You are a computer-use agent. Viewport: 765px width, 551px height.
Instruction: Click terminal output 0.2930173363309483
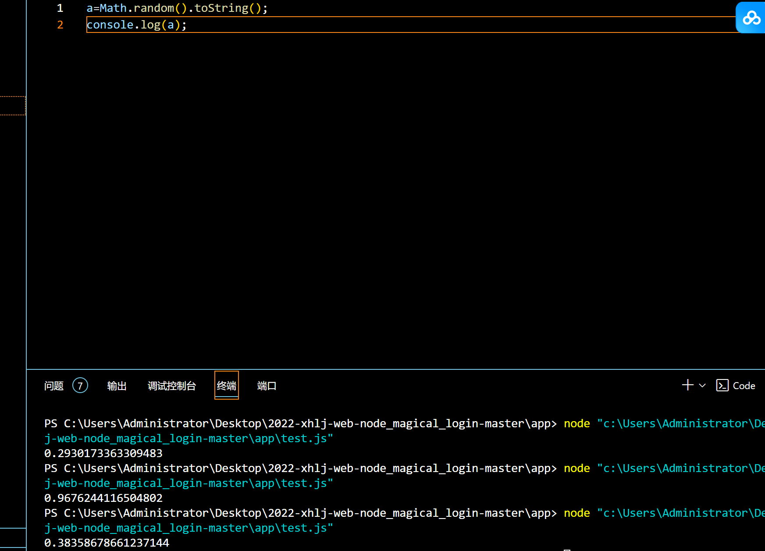[x=103, y=453]
